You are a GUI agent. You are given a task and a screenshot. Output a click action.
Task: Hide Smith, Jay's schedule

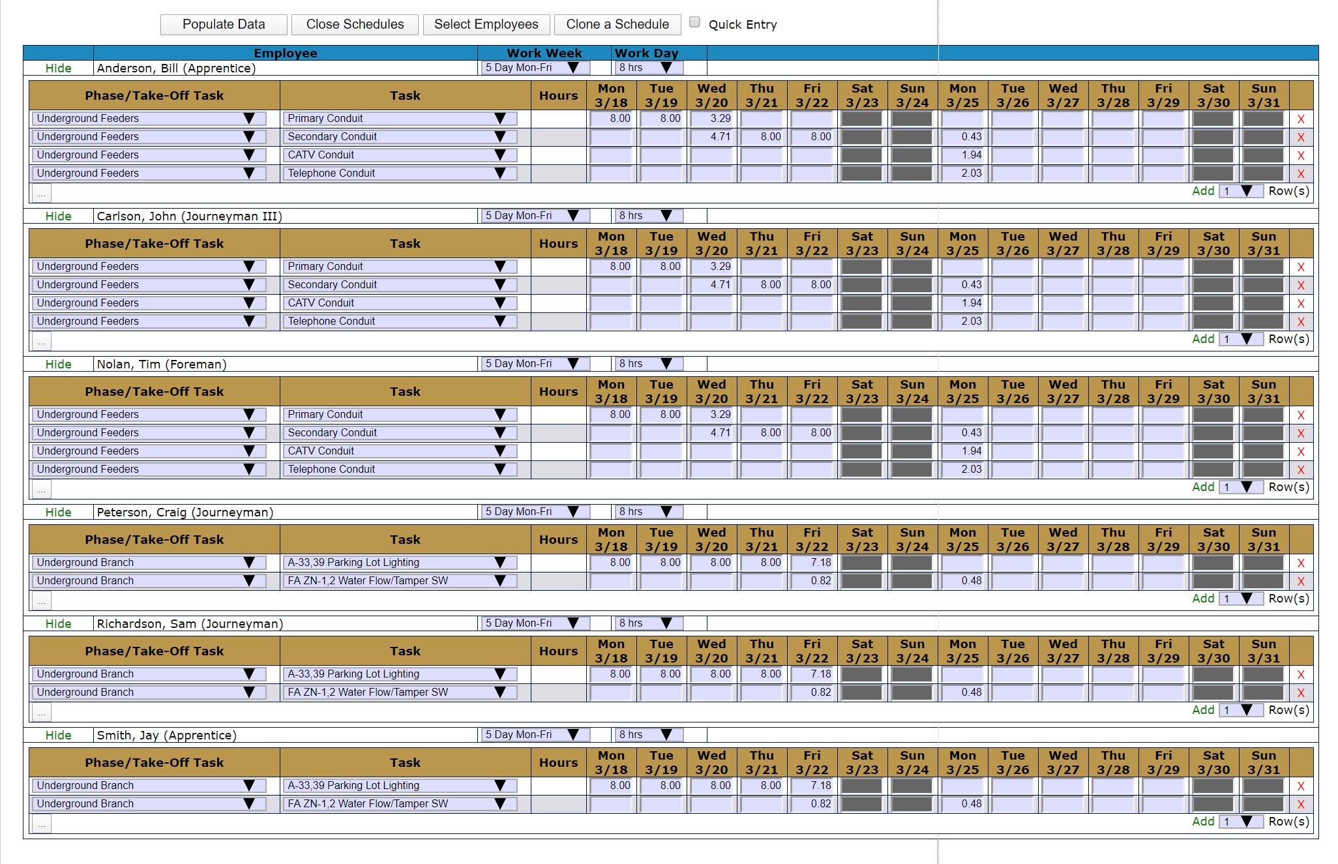(58, 735)
